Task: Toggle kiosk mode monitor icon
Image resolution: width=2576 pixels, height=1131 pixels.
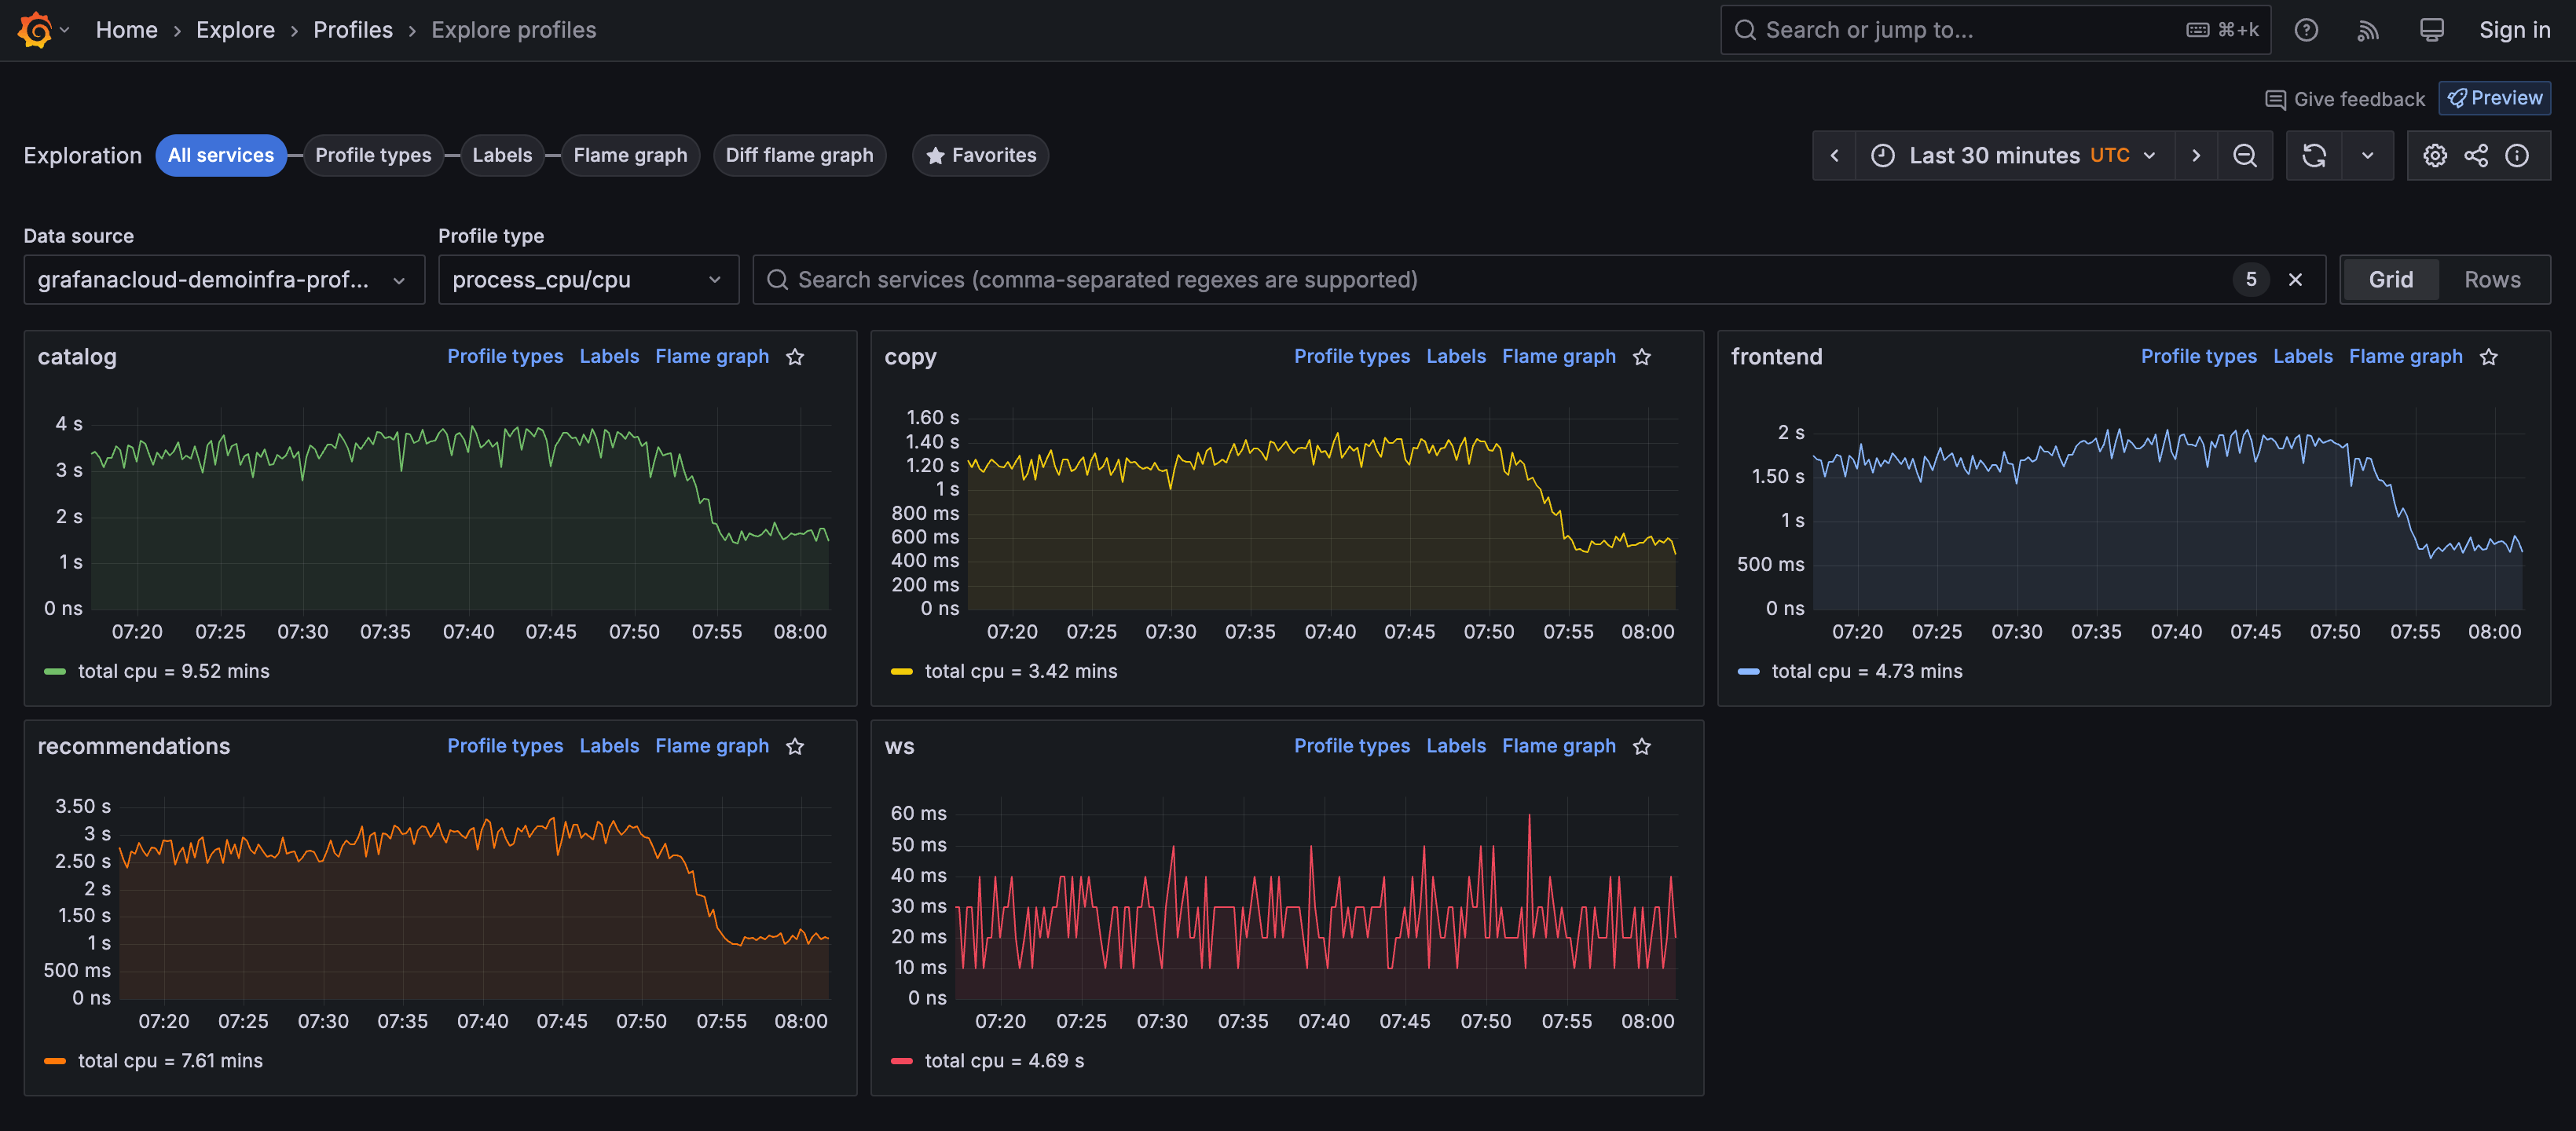Action: [x=2431, y=30]
